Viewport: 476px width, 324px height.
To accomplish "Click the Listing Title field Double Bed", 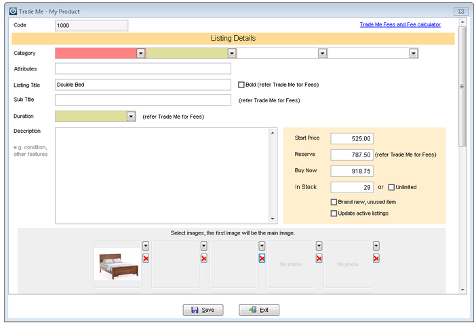I will (143, 85).
